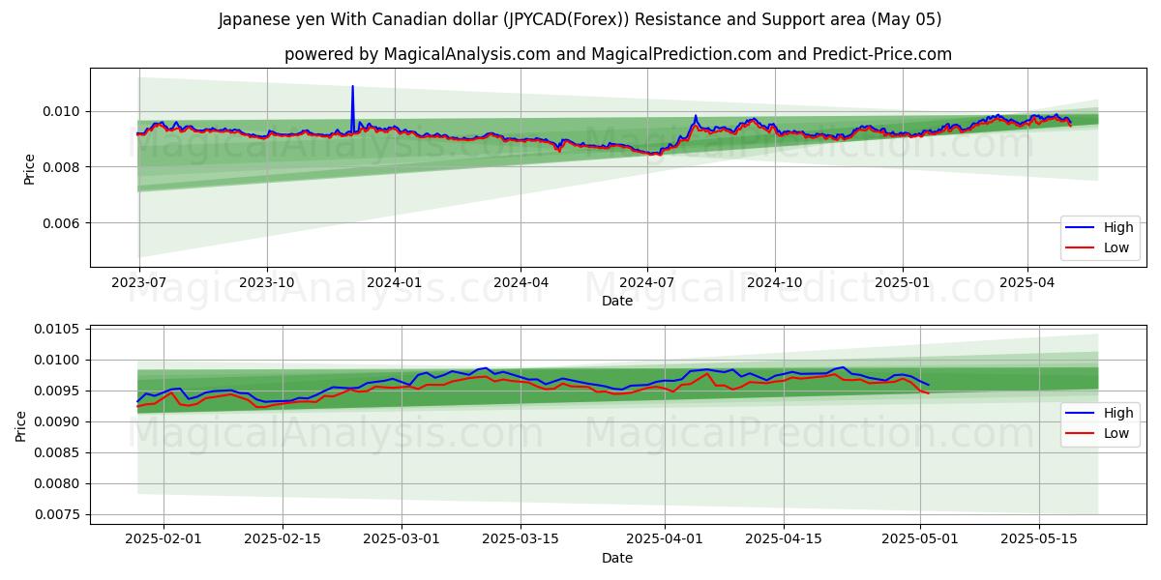Screen dimensions: 1161x580
Task: Click the price spike peak in upper chart
Action: (352, 87)
